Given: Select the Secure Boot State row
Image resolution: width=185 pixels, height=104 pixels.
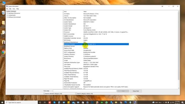Looking at the screenshot, I should (x=96, y=50).
